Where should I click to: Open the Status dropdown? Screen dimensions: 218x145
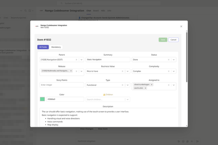(174, 60)
